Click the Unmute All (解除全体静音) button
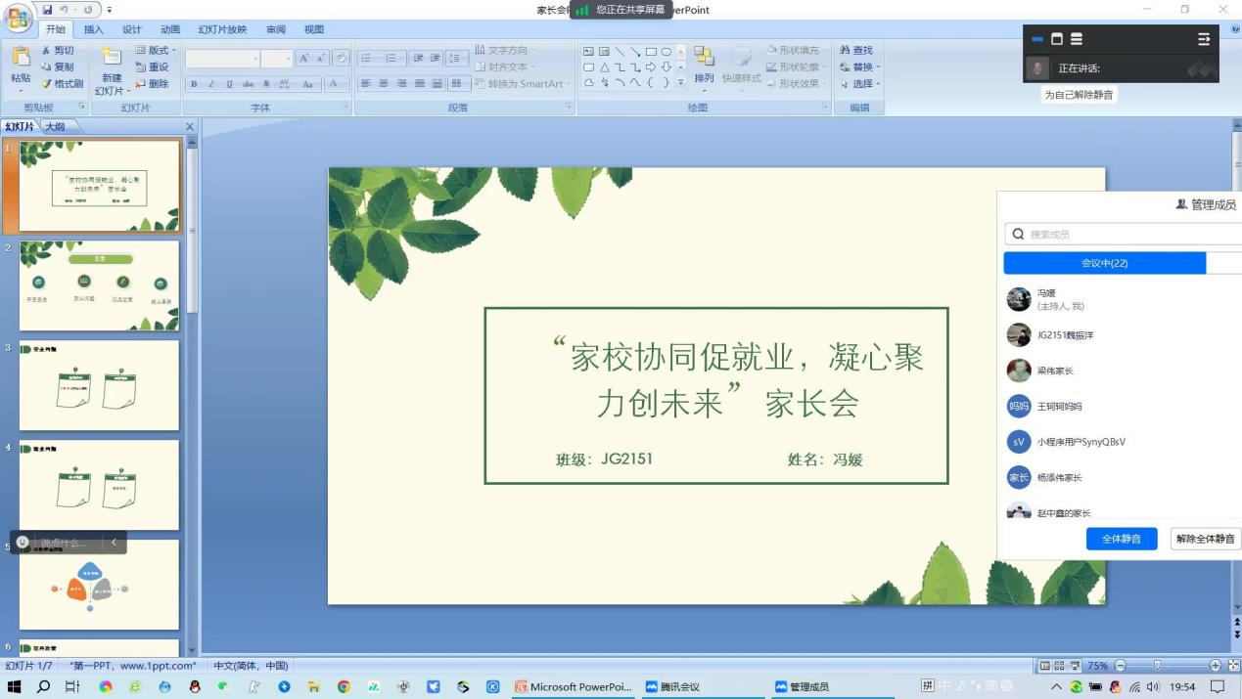This screenshot has width=1242, height=699. click(1205, 539)
